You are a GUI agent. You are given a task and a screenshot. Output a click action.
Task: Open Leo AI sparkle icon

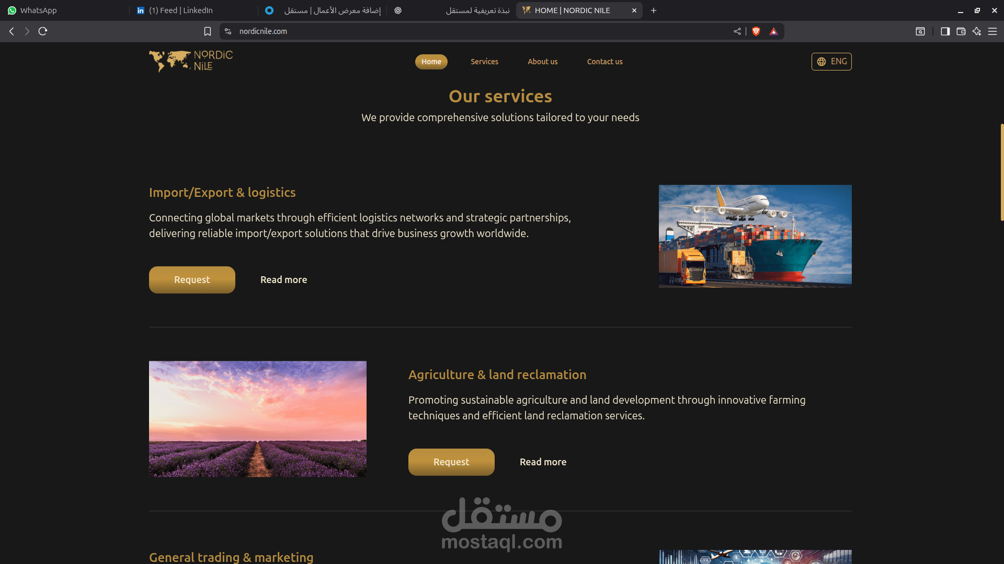coord(977,31)
